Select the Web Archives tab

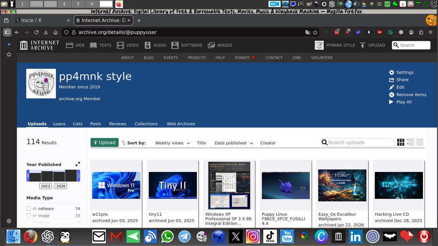(181, 124)
